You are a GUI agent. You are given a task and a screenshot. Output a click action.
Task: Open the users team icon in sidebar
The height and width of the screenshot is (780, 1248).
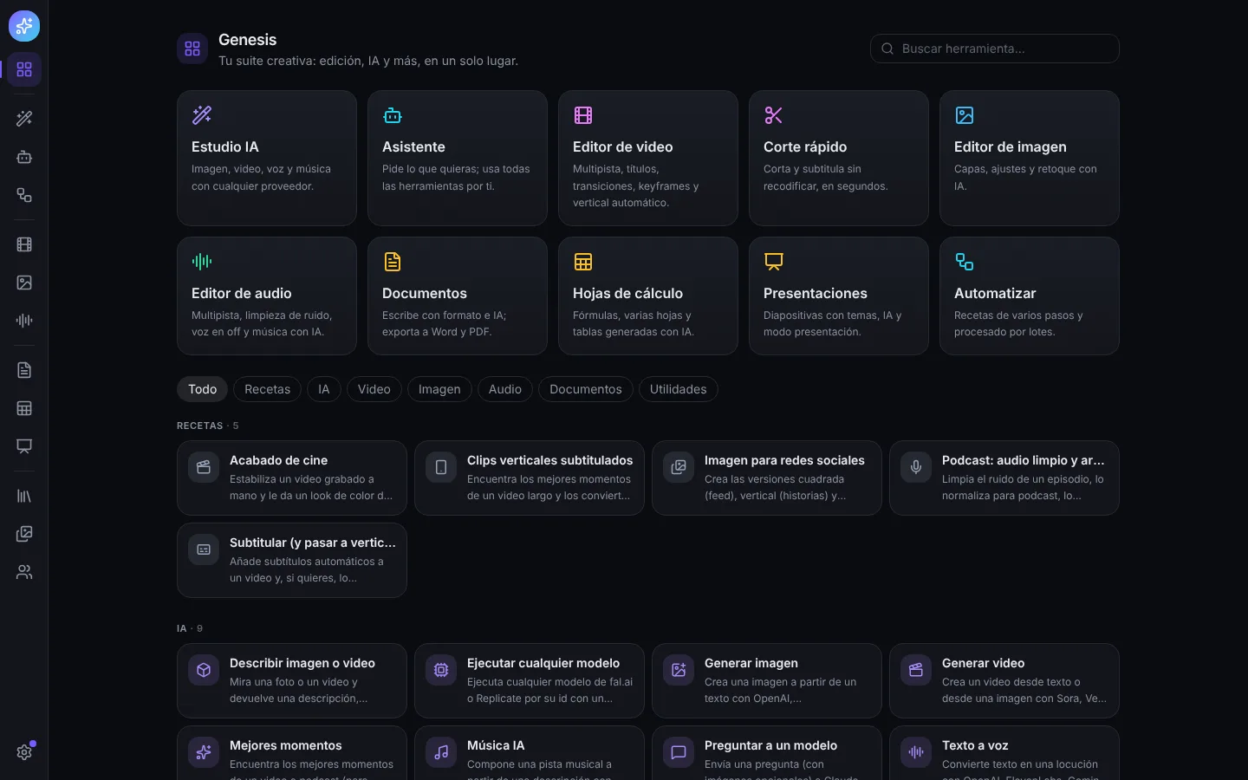24,572
